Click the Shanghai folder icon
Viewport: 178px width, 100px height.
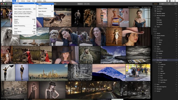click(155, 89)
